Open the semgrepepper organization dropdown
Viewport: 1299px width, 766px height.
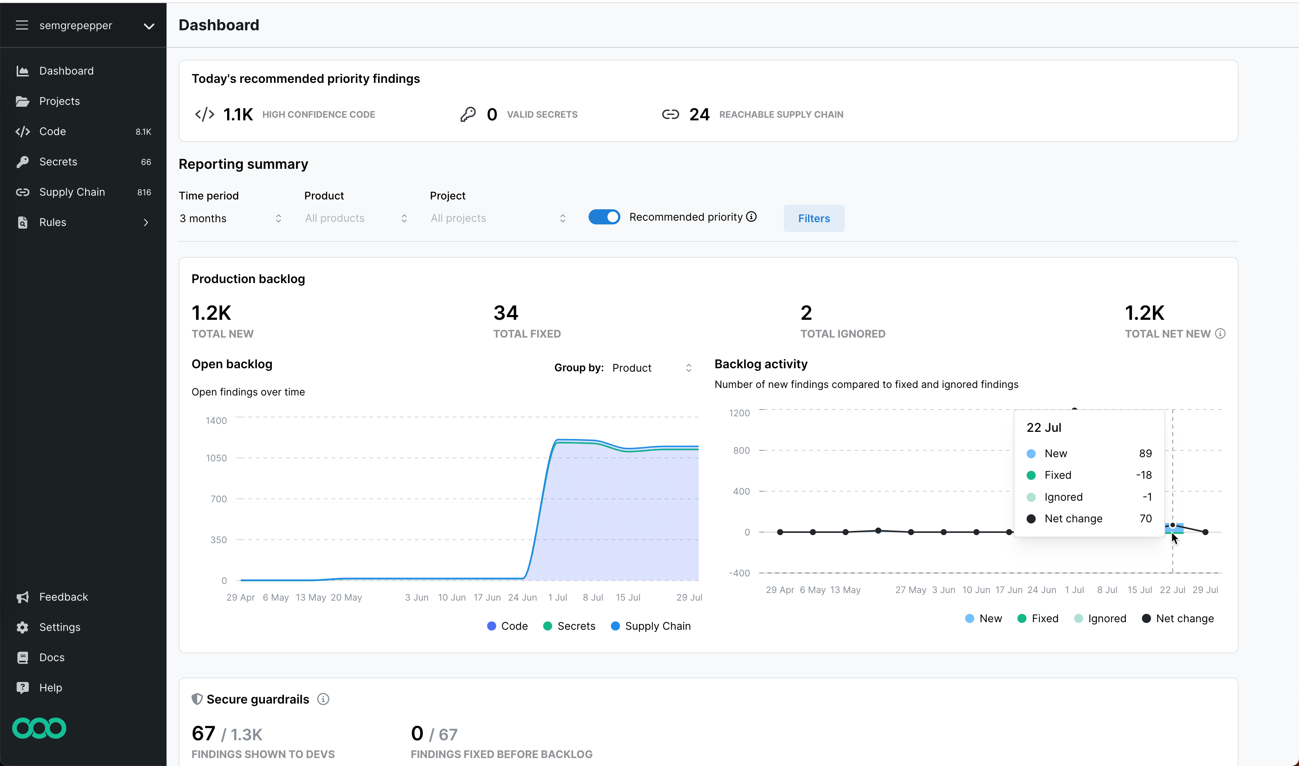149,26
